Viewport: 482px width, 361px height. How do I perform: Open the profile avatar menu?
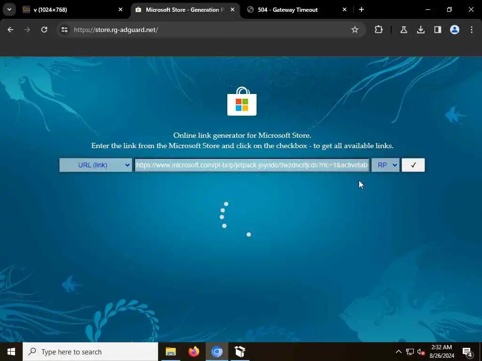coord(454,30)
